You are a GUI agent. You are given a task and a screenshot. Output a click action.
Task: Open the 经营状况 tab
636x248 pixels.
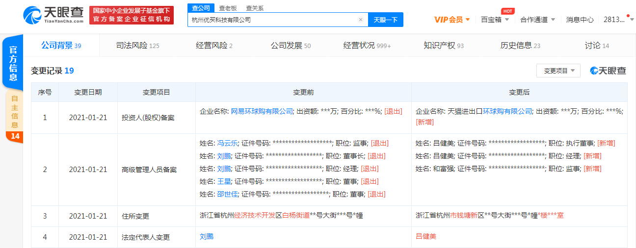(367, 46)
